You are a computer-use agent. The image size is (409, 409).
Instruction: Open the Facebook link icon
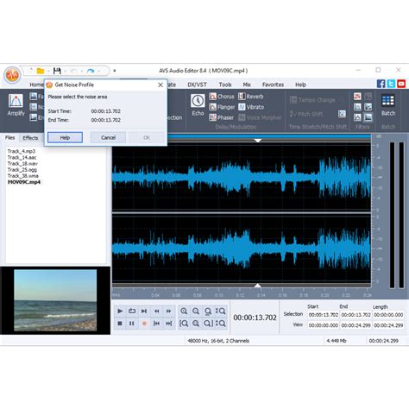coord(381,84)
